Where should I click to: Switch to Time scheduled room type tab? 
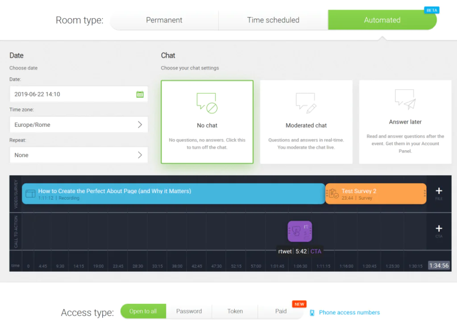point(273,20)
